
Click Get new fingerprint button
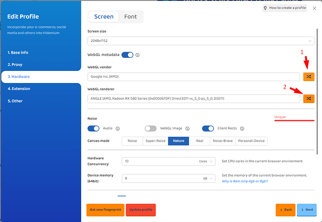[105, 210]
